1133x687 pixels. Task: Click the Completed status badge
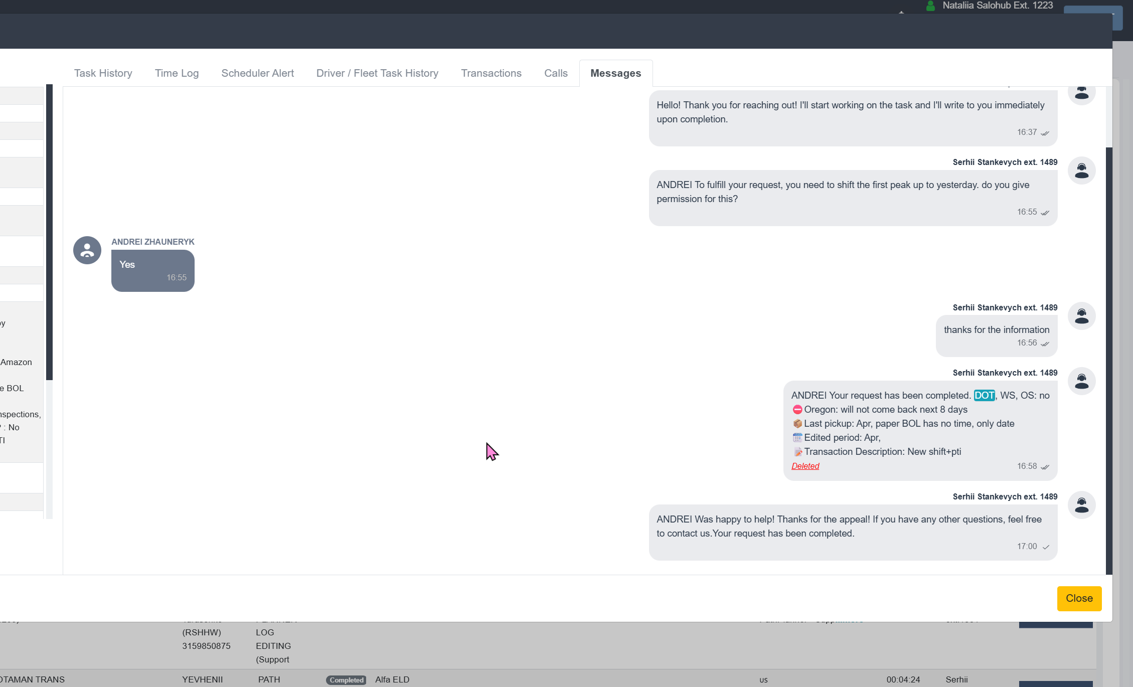[346, 680]
